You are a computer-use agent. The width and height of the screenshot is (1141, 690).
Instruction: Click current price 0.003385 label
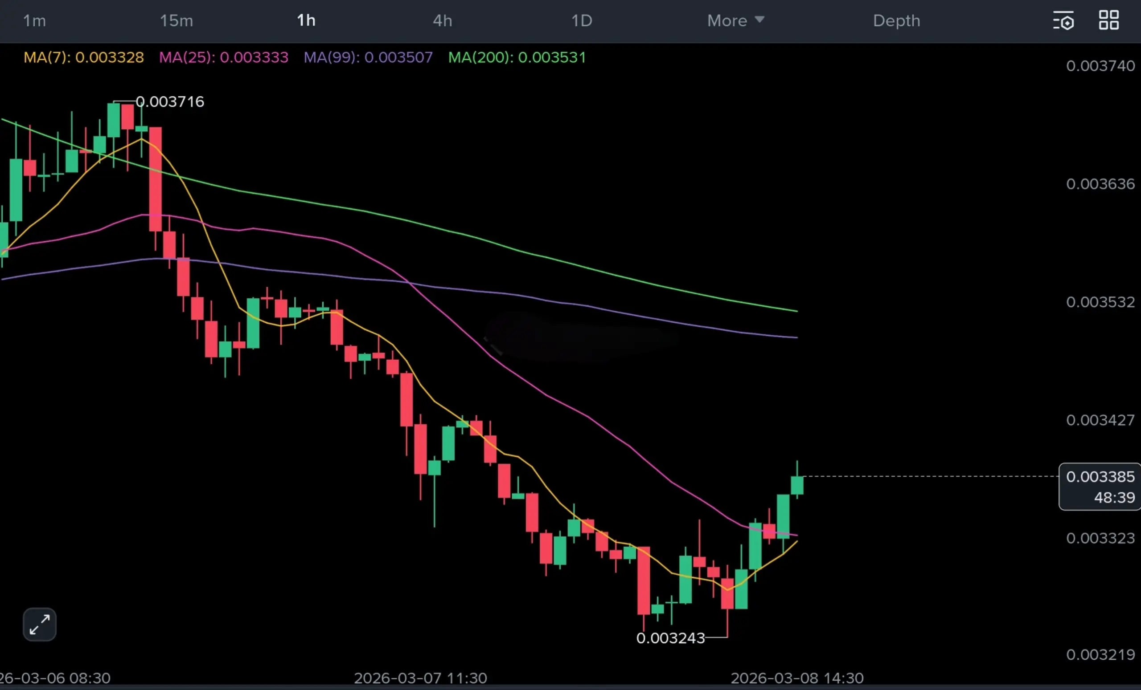click(x=1100, y=476)
